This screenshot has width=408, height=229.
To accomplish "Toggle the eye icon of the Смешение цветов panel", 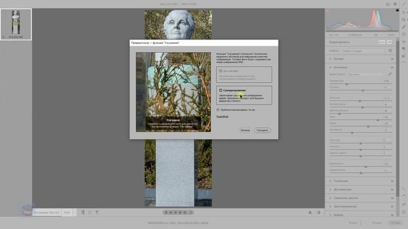I will pyautogui.click(x=392, y=198).
